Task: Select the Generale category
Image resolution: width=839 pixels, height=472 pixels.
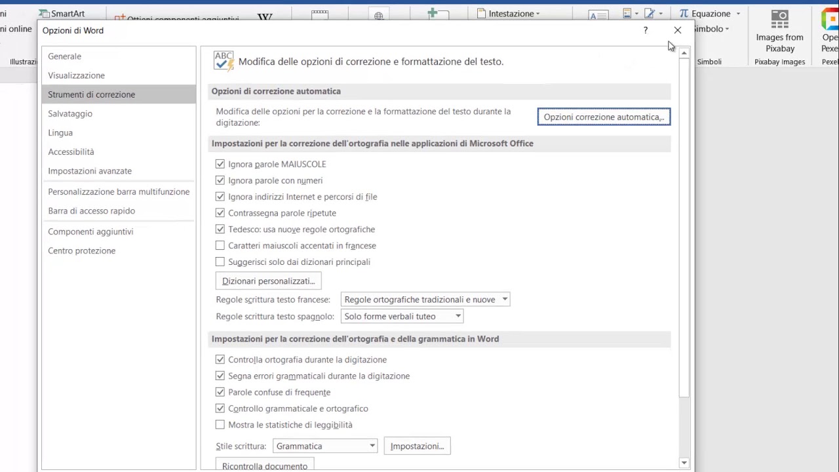Action: [x=119, y=56]
